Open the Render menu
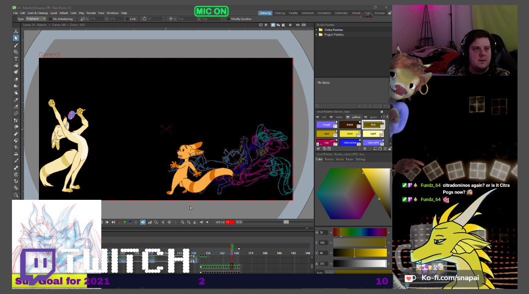This screenshot has width=529, height=294. click(x=91, y=13)
